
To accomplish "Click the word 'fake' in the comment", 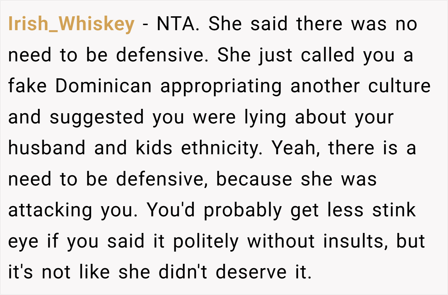I will [27, 86].
